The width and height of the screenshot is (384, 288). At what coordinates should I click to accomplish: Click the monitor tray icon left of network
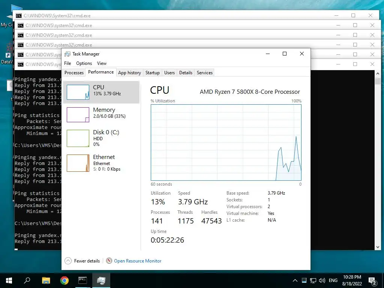(x=304, y=280)
